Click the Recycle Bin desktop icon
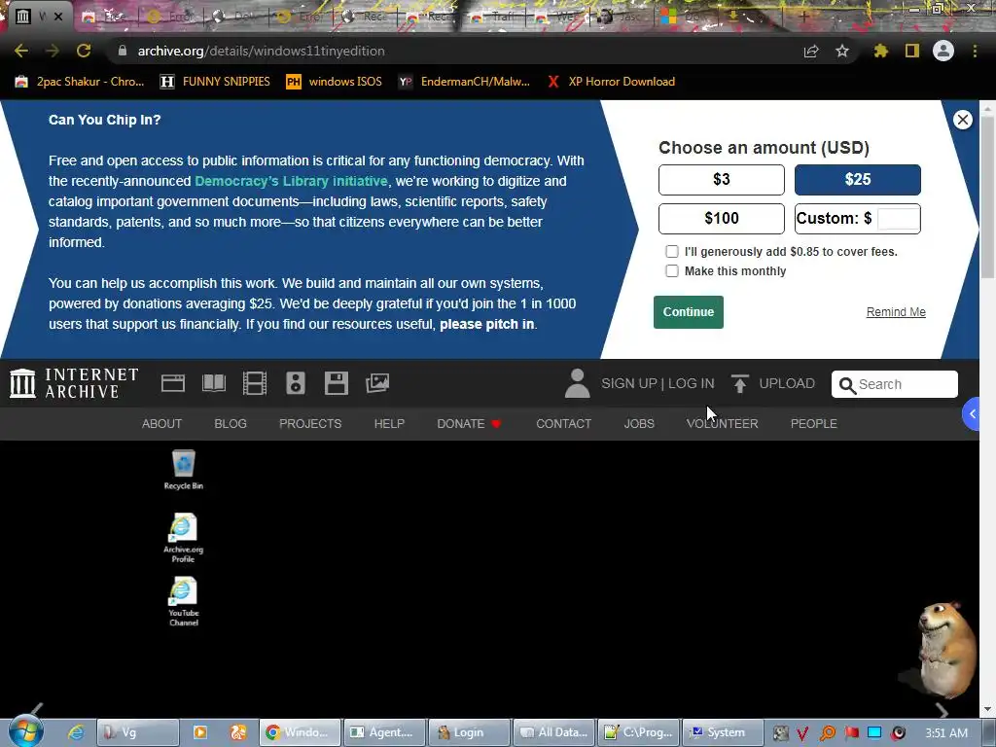 coord(183,470)
